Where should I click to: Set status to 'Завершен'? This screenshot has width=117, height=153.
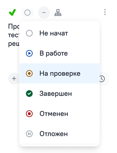(59, 93)
